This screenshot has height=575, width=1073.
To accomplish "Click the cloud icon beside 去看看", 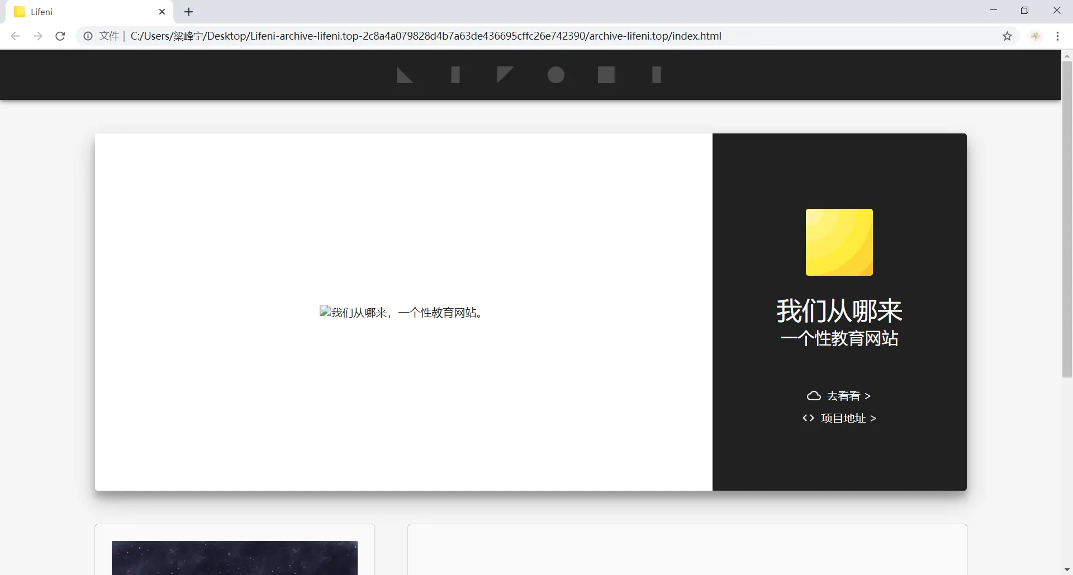I will click(813, 395).
